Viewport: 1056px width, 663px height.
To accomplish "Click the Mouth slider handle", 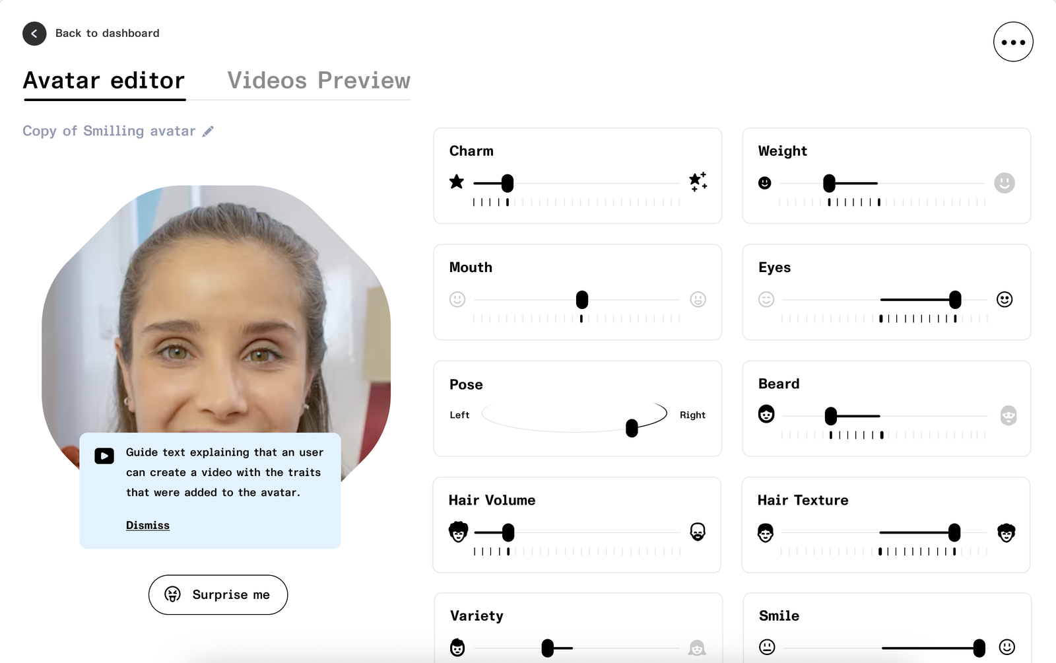I will (582, 300).
